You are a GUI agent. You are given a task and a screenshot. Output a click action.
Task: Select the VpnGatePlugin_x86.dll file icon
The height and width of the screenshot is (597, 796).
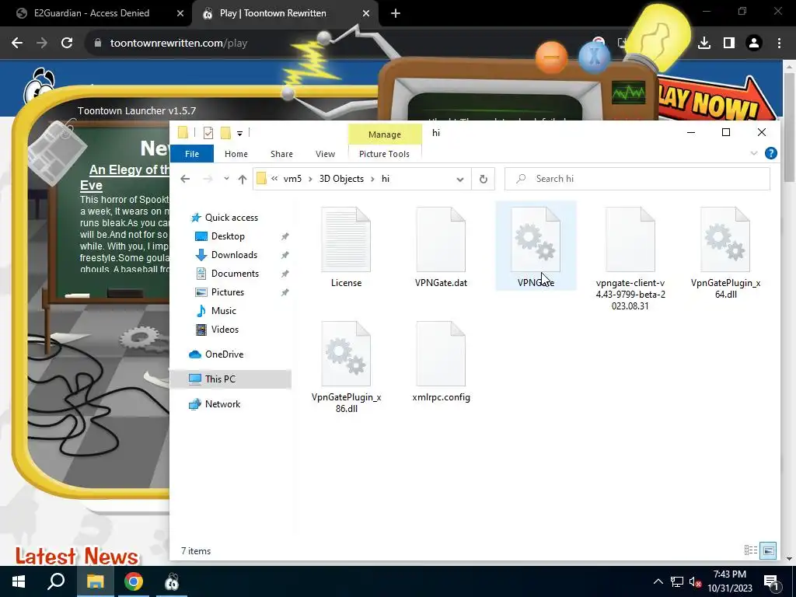pos(346,354)
